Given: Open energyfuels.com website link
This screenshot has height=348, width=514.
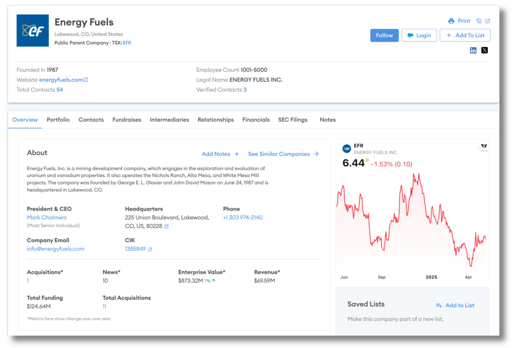Looking at the screenshot, I should click(x=61, y=80).
